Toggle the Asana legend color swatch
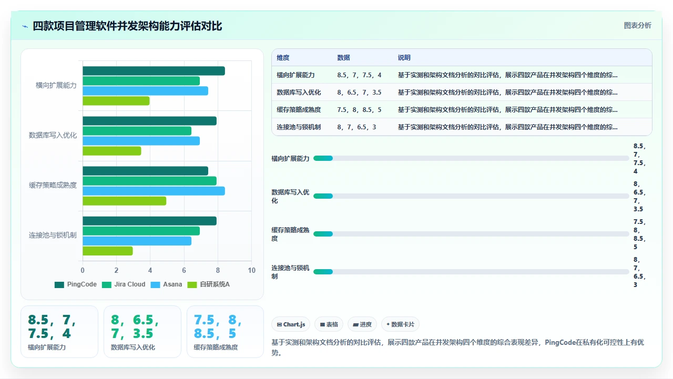Image resolution: width=673 pixels, height=379 pixels. pos(155,284)
